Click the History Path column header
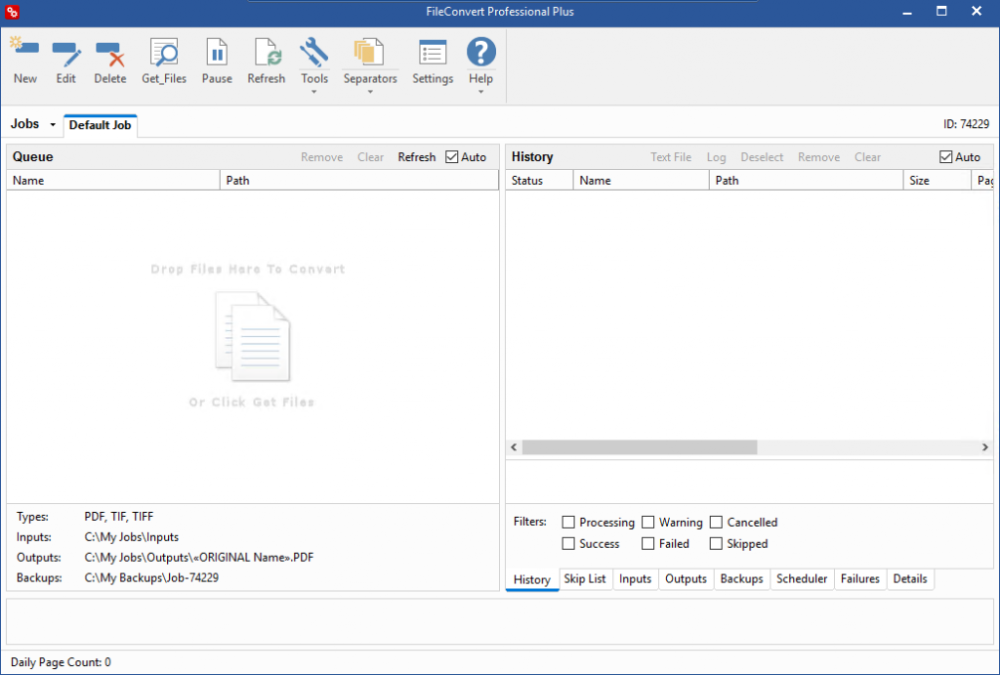1000x675 pixels. pyautogui.click(x=806, y=181)
